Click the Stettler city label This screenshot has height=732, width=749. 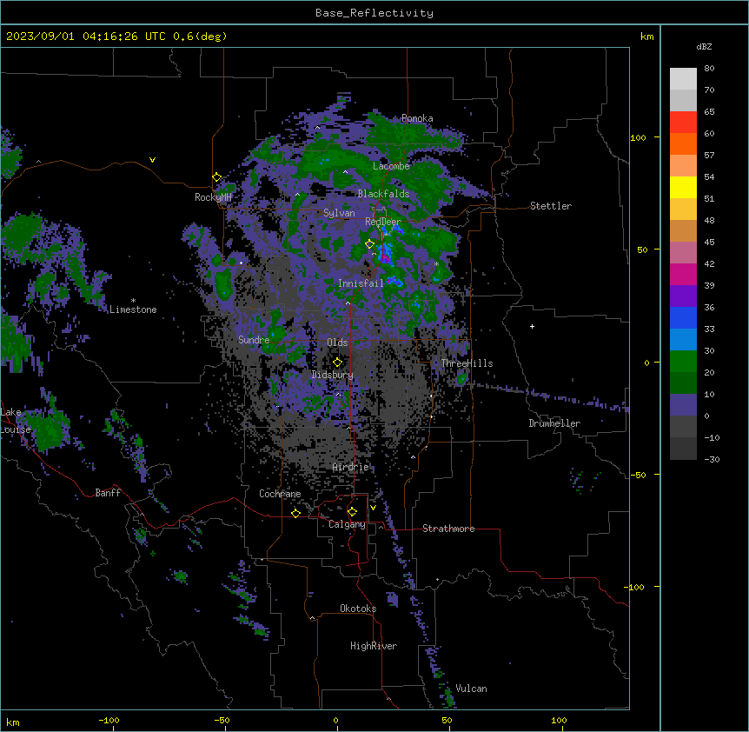pyautogui.click(x=550, y=206)
